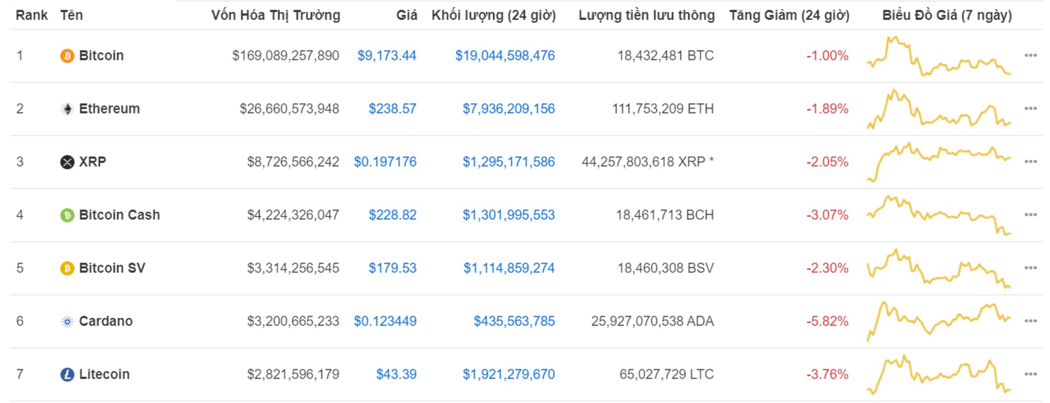This screenshot has height=403, width=1050.
Task: Open Bitcoin SV 7-day sparkline chart
Action: 939,269
